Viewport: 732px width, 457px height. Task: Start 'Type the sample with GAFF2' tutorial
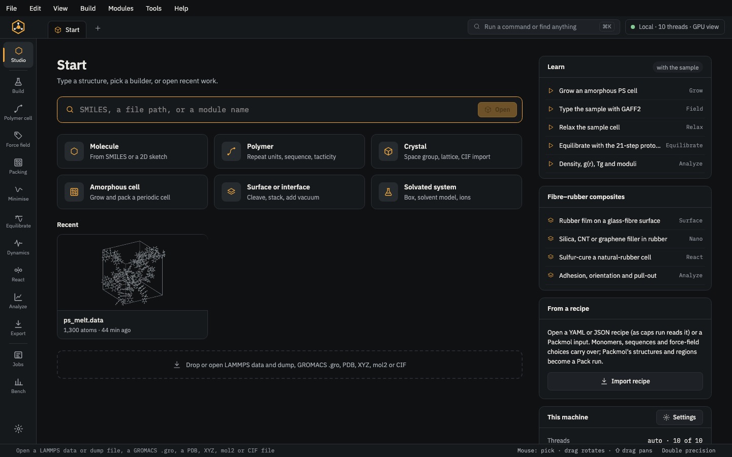pos(625,109)
